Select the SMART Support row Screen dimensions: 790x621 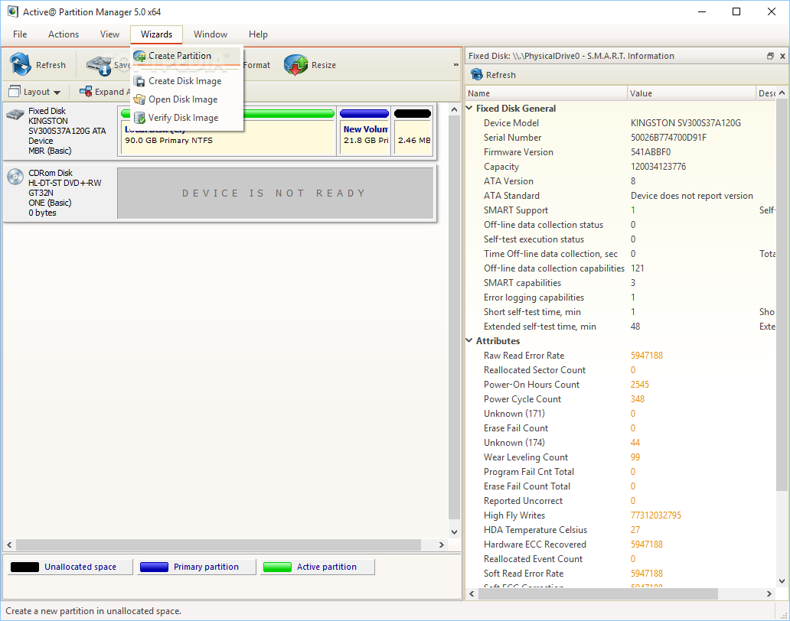coord(621,210)
